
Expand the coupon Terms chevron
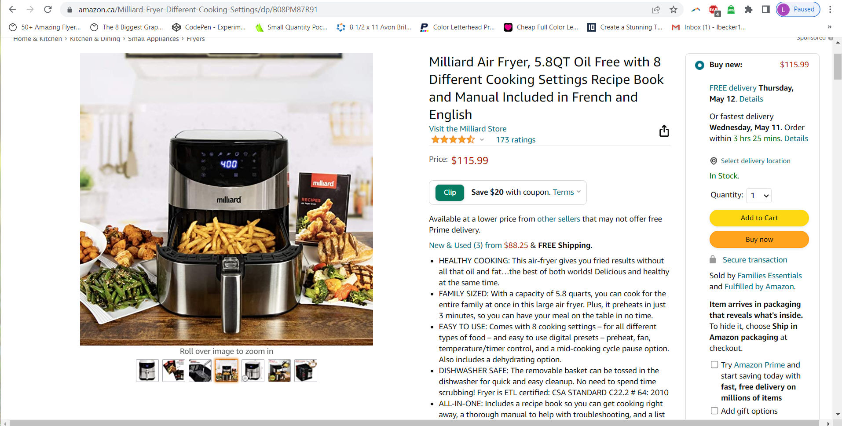pos(579,192)
